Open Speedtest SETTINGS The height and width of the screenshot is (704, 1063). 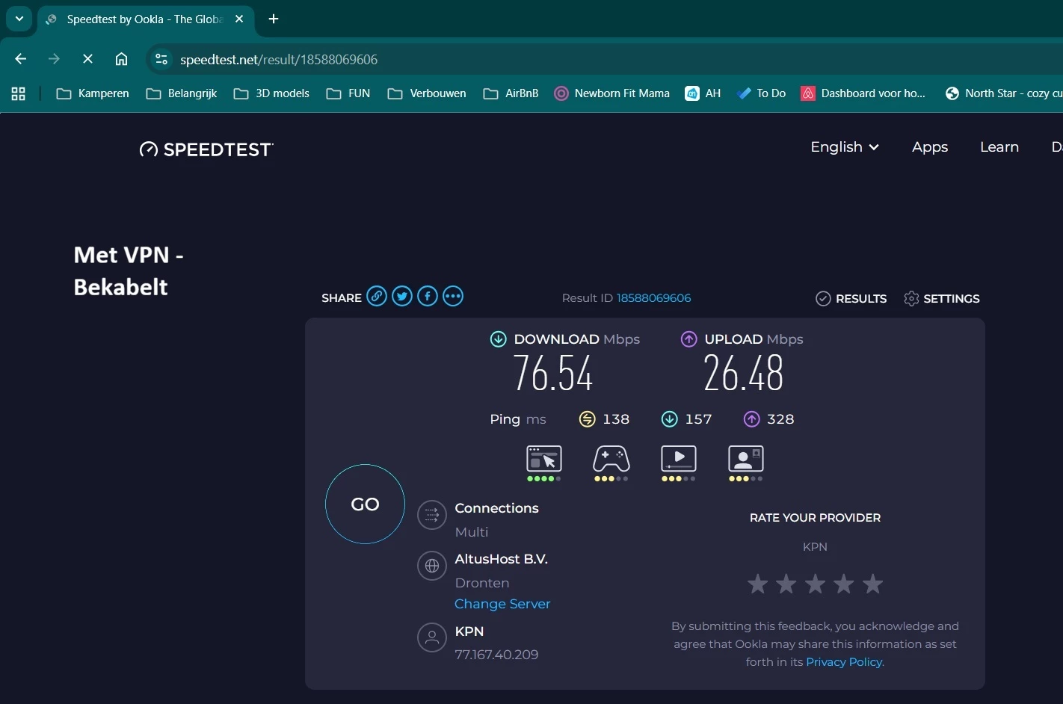942,299
